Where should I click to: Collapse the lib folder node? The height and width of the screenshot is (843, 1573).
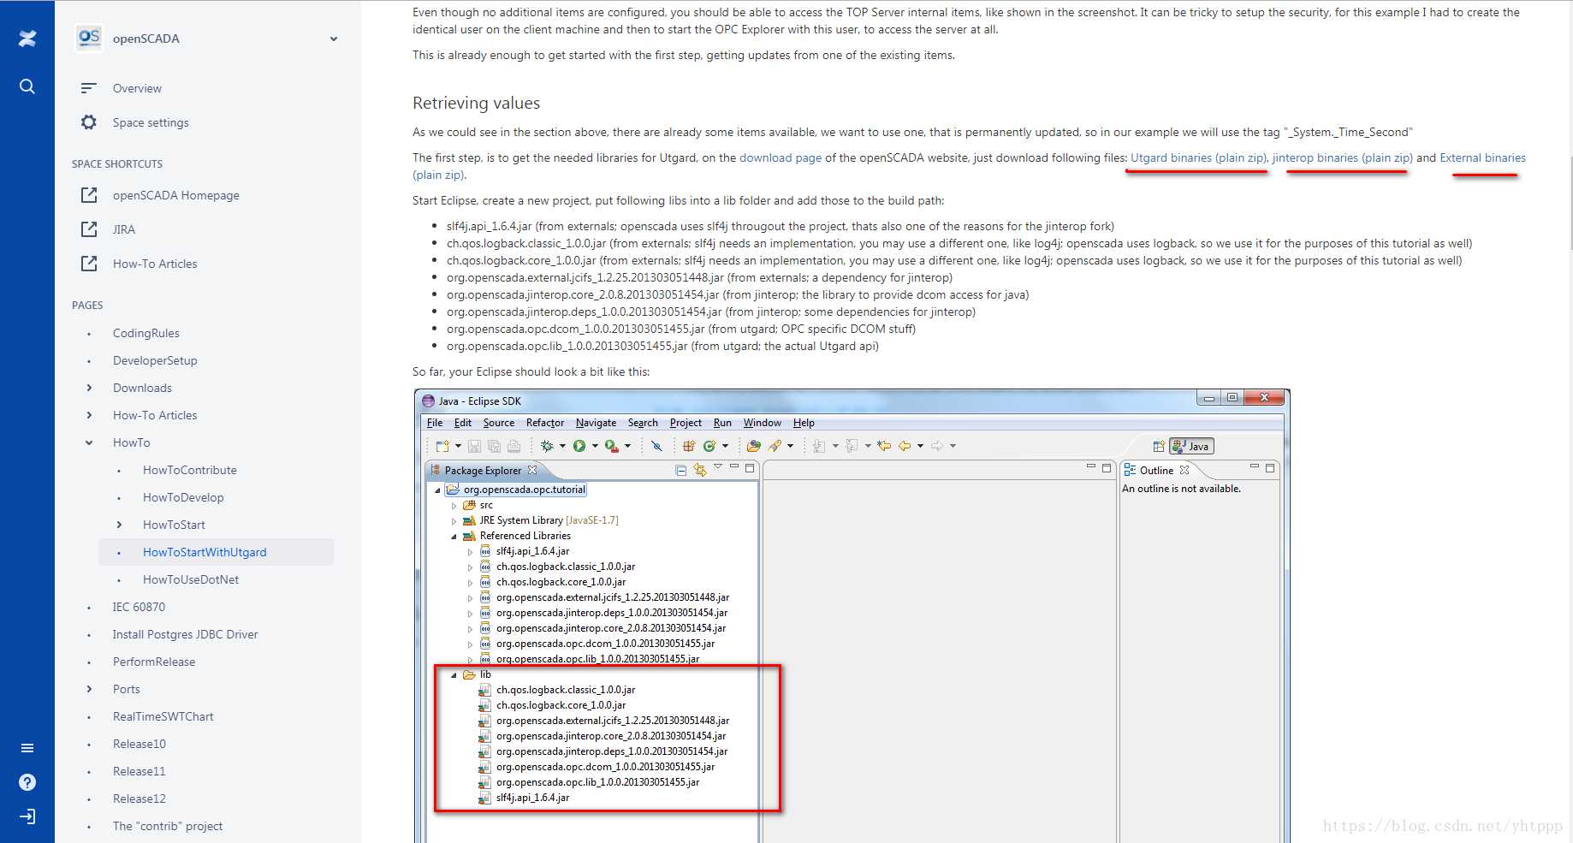point(454,675)
